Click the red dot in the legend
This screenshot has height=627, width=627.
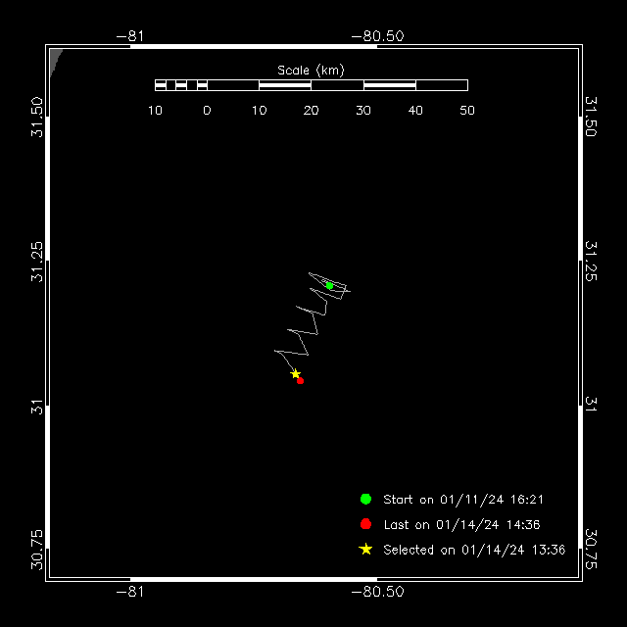365,524
